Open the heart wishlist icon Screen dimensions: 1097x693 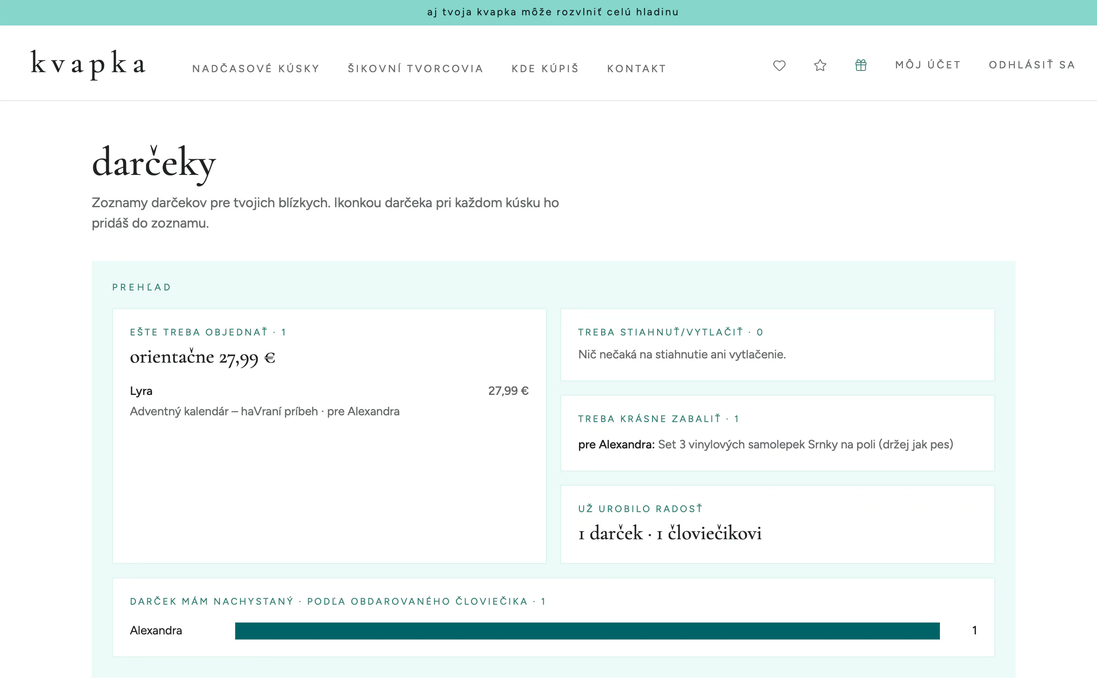[779, 65]
